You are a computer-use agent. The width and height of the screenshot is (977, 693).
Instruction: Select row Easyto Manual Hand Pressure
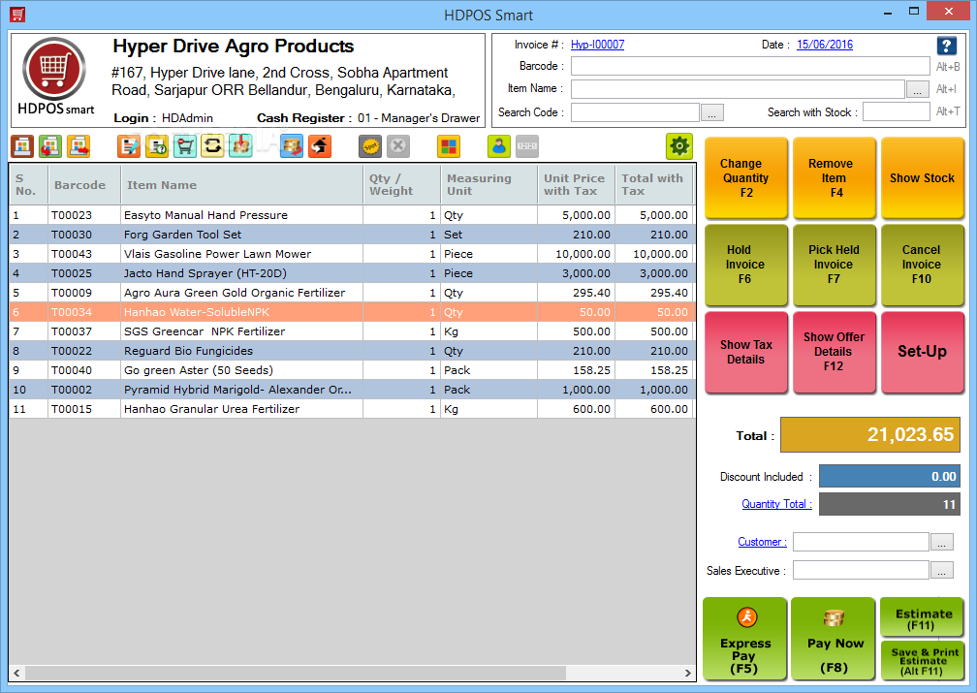coord(352,215)
